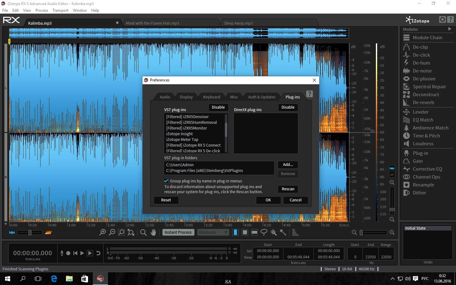The width and height of the screenshot is (456, 285).
Task: Expand the Modules panel arrow
Action: pos(450,29)
